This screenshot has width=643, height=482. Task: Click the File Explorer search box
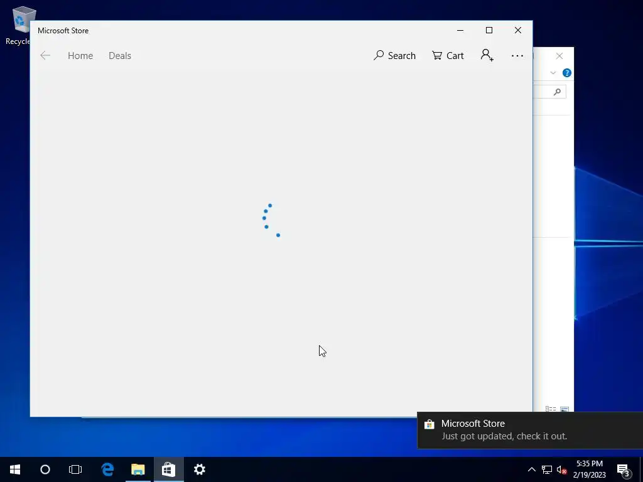pos(549,92)
